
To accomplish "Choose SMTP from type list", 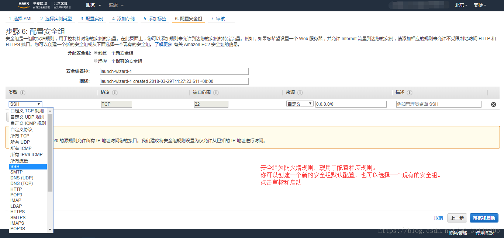I will 28,172.
